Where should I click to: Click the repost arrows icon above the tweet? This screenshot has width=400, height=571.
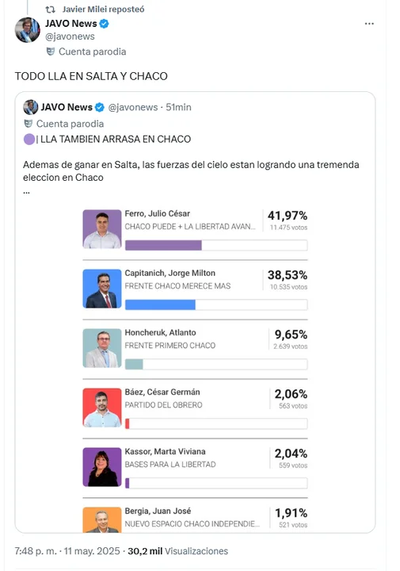(50, 10)
